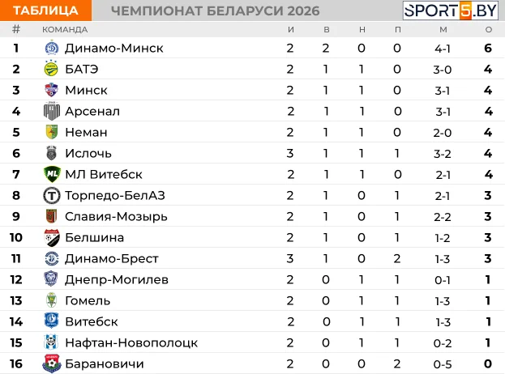
Task: Click the ЧЕМПИОНАТ БЕЛАРУСИ 2026 title
Action: click(x=214, y=11)
